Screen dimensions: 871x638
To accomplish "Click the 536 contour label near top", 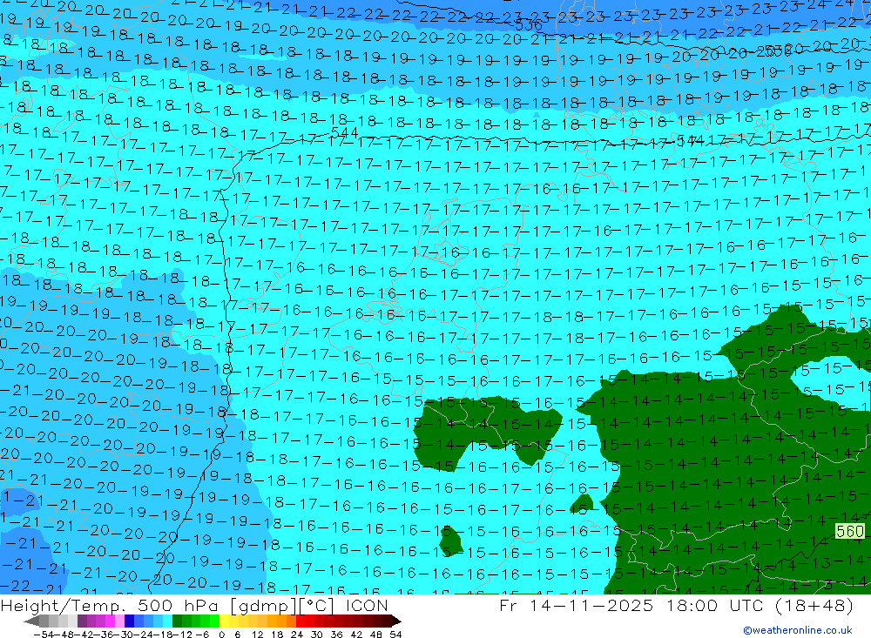I will 529,25.
